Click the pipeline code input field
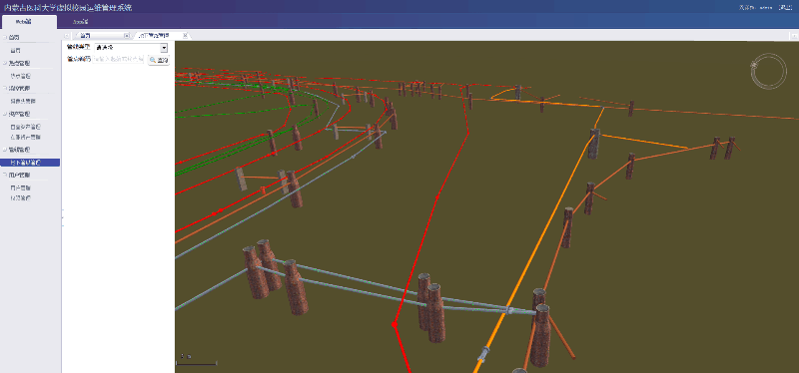 (x=119, y=60)
